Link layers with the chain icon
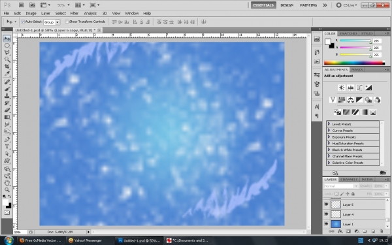 point(331,231)
